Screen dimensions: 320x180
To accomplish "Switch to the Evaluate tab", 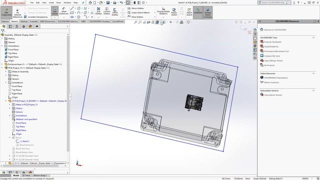I will tap(33, 21).
